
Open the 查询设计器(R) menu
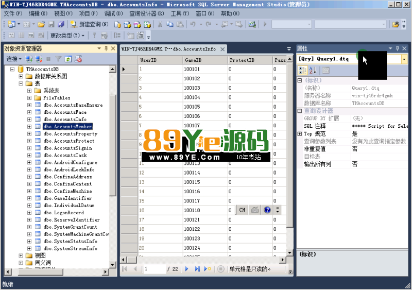[x=147, y=13]
